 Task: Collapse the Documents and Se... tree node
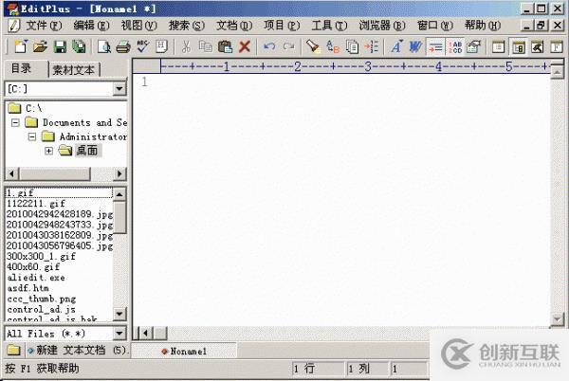(15, 122)
